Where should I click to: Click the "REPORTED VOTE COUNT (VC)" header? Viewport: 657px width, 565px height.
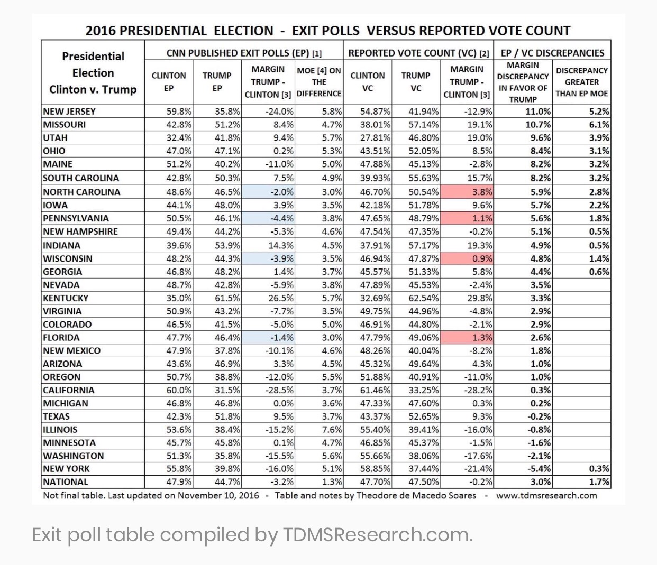point(418,53)
